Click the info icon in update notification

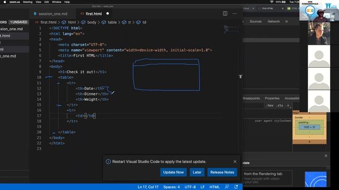click(108, 161)
